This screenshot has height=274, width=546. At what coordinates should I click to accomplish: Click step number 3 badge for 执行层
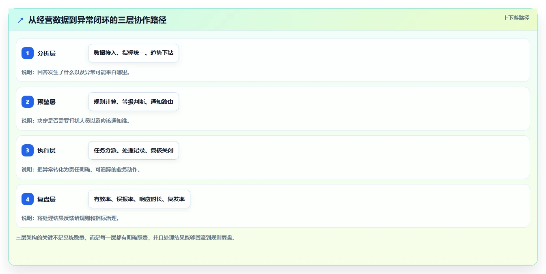[x=28, y=150]
